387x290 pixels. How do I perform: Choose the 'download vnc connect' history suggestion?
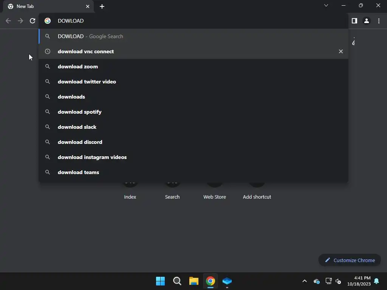(193, 51)
